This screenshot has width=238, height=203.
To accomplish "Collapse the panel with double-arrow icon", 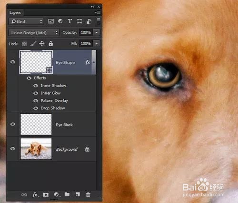I will (92, 7).
